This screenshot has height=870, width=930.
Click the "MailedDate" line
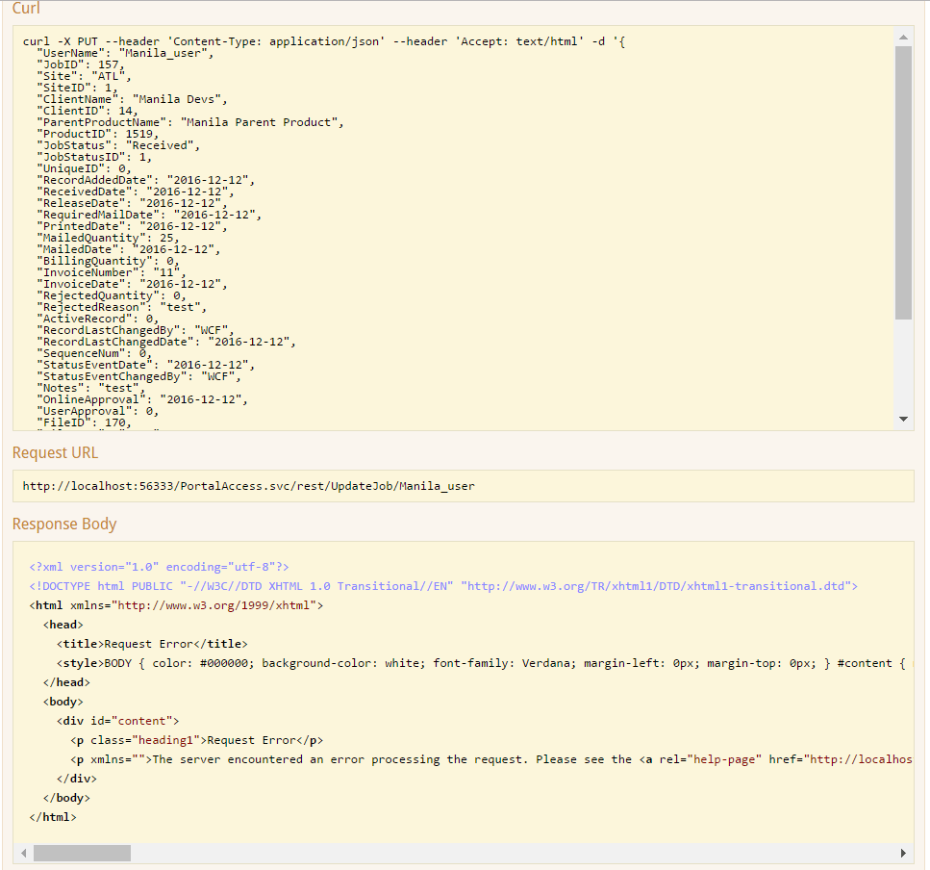coord(128,250)
